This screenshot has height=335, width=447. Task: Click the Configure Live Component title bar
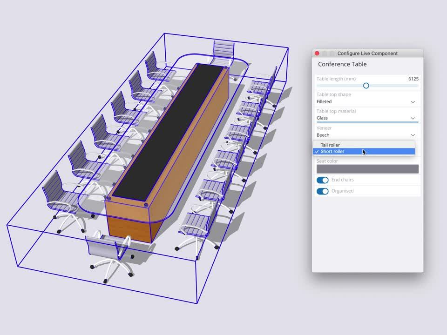tap(367, 54)
